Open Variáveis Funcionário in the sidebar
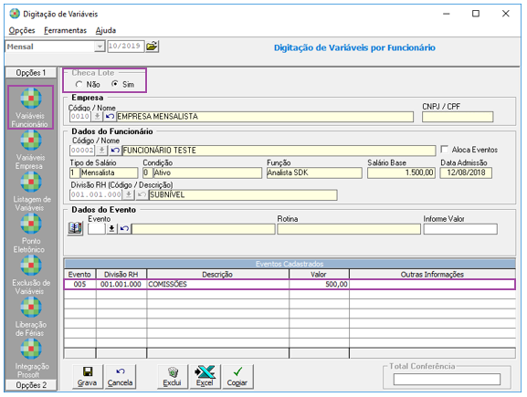This screenshot has height=397, width=527. pyautogui.click(x=30, y=107)
